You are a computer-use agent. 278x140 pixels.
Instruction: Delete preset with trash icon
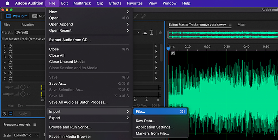click(151, 32)
